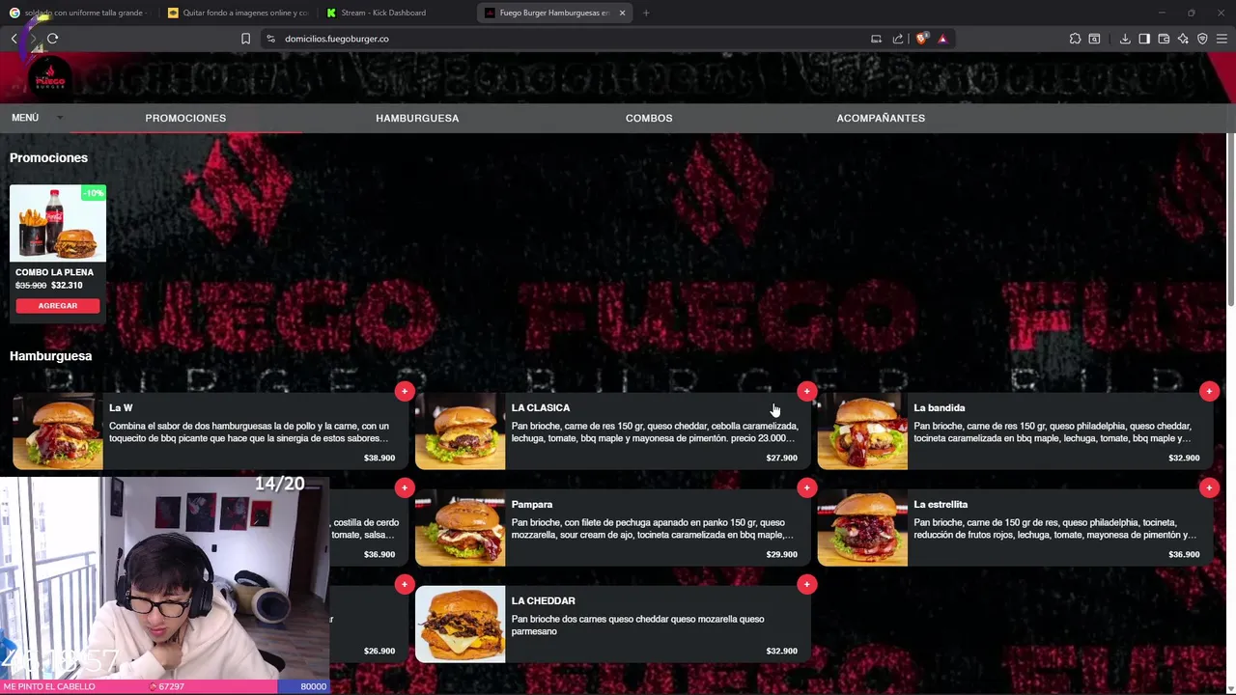Click LA CLASICA price $27.900

(x=781, y=458)
